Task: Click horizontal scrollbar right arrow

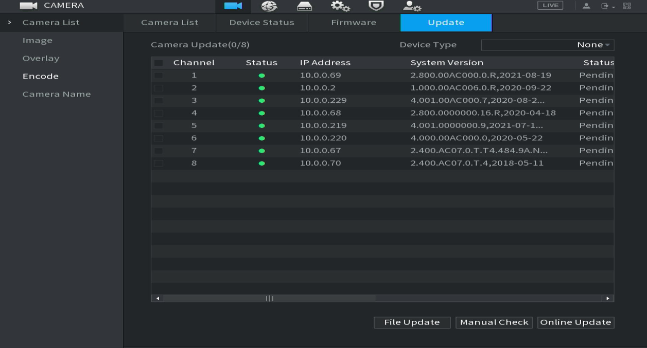Action: coord(608,298)
